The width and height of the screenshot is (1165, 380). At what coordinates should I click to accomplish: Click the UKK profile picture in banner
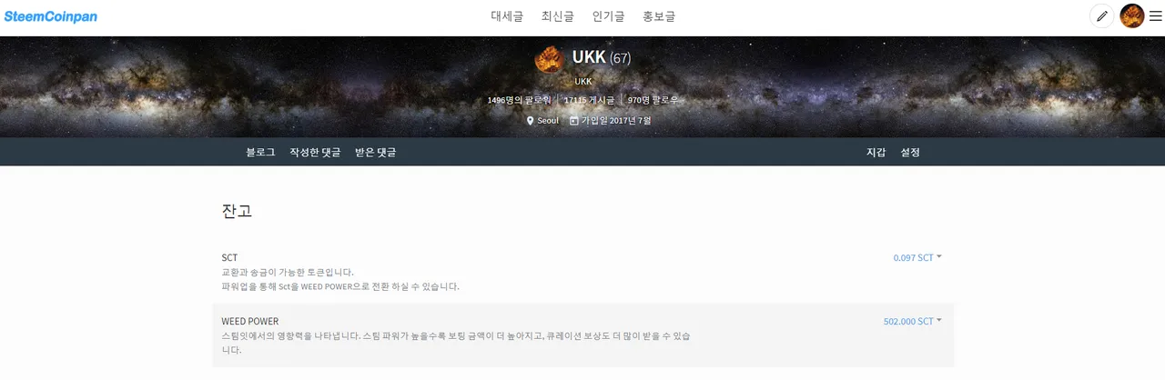(x=549, y=59)
